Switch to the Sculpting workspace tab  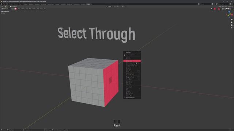click(x=37, y=4)
